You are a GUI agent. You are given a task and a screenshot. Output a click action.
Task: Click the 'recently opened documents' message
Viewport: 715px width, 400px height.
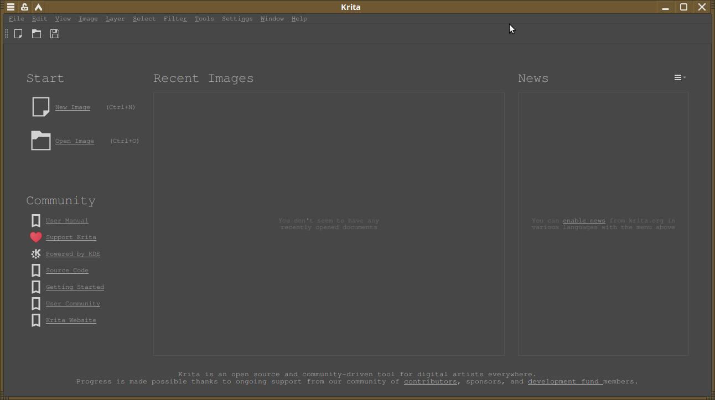[329, 227]
